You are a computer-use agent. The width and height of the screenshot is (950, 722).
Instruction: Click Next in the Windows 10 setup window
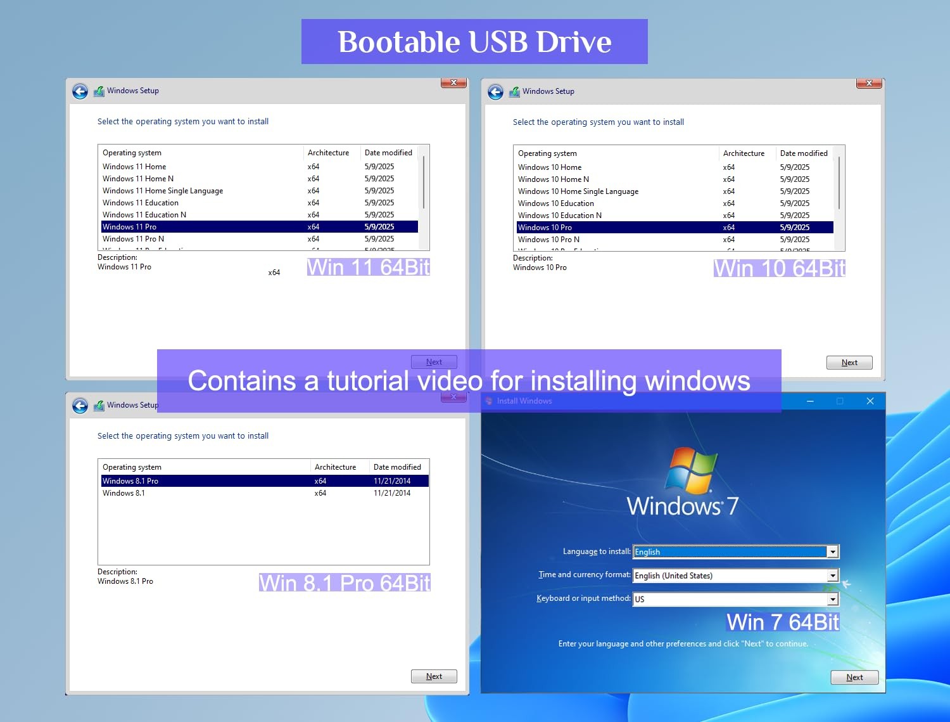[849, 363]
